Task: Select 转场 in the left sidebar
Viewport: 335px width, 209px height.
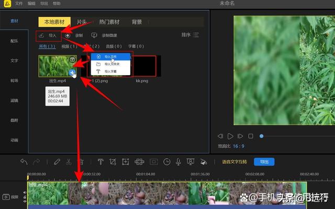Action: click(x=14, y=80)
